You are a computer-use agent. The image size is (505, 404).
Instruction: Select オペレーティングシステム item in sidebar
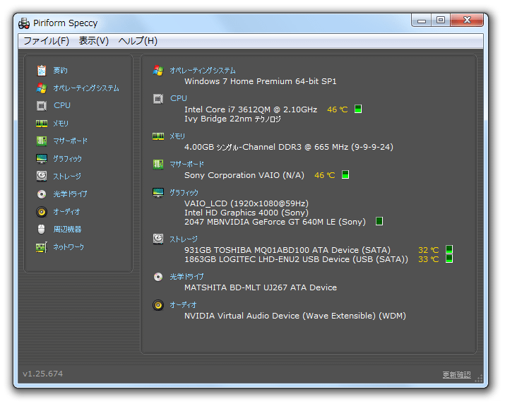[x=85, y=88]
